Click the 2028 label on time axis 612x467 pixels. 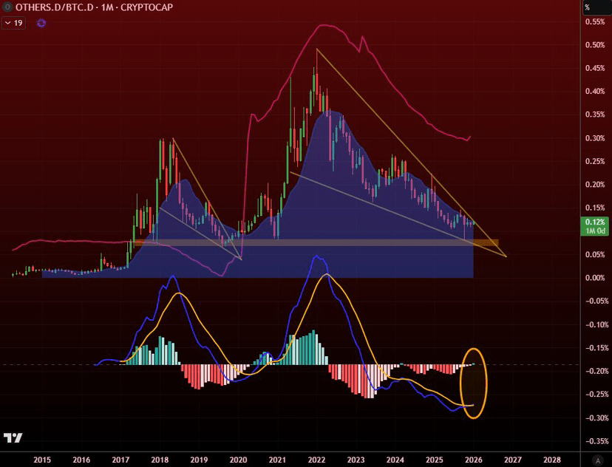pos(552,460)
